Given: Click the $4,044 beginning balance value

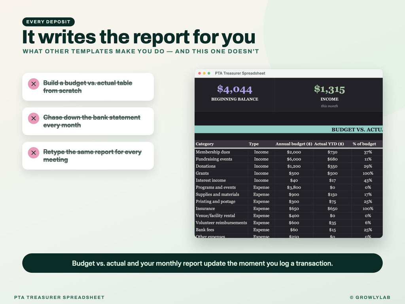Looking at the screenshot, I should 235,89.
